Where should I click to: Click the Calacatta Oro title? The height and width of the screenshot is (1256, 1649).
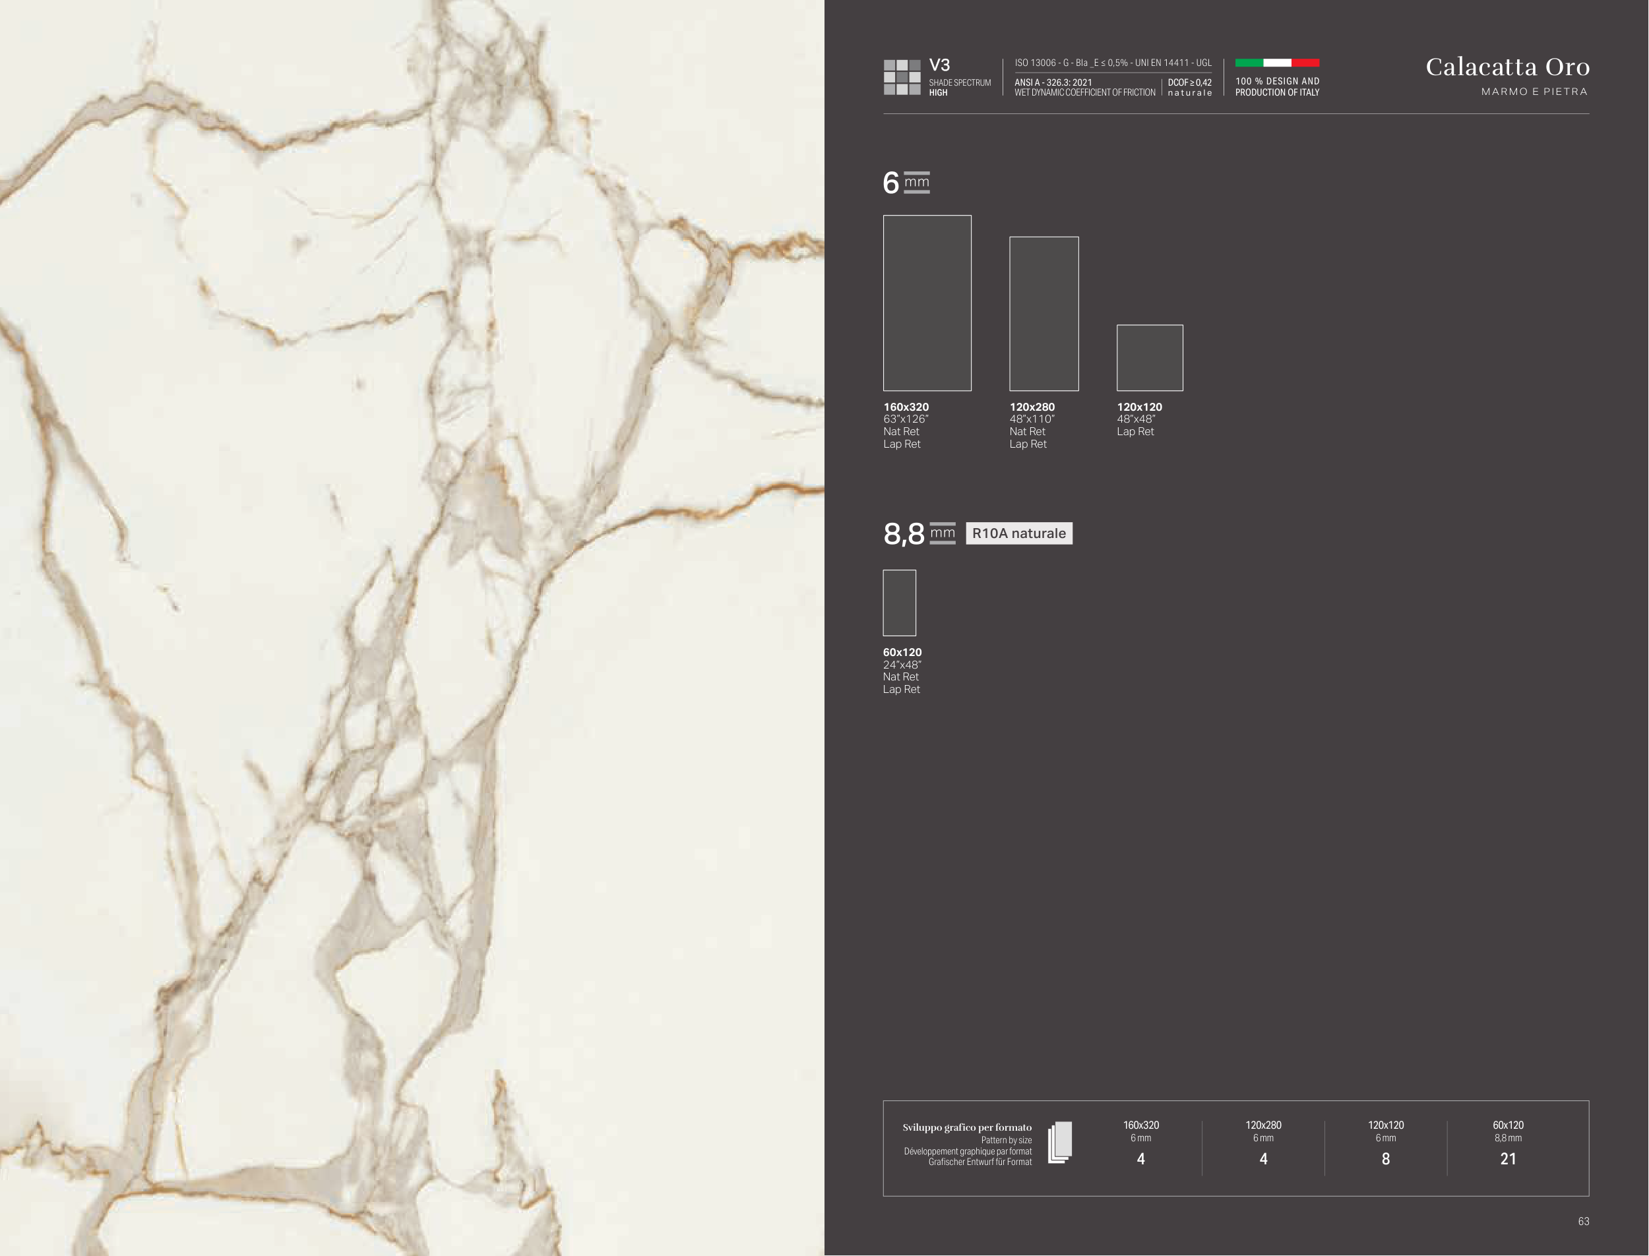coord(1507,67)
